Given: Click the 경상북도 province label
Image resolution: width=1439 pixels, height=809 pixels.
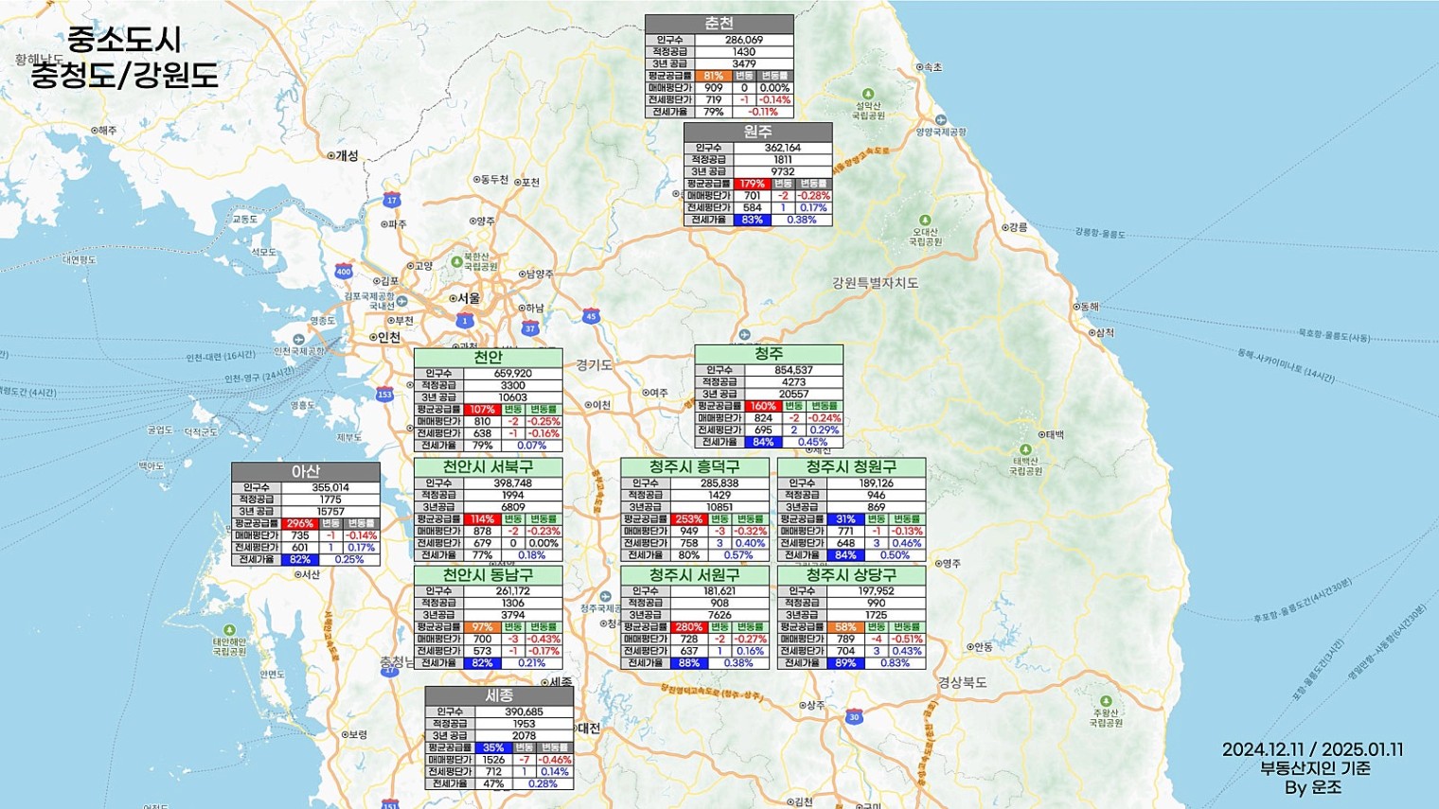Looking at the screenshot, I should tap(963, 682).
